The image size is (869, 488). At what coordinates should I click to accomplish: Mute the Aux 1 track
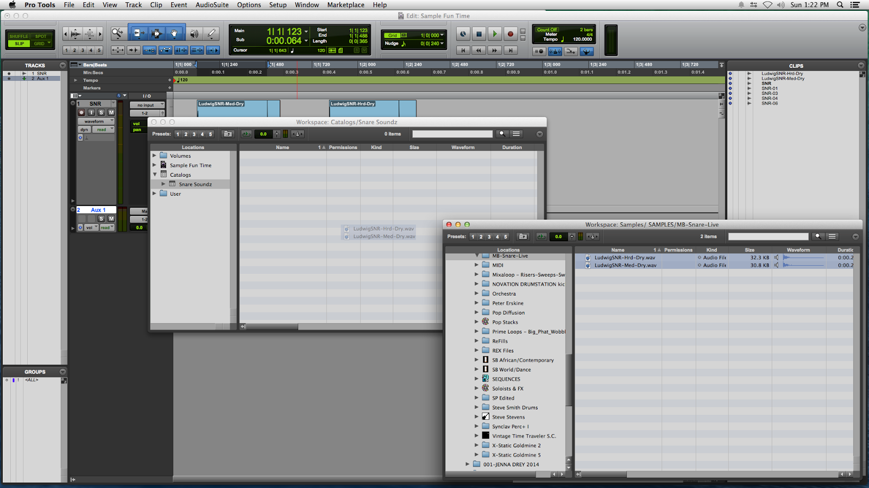click(x=111, y=219)
